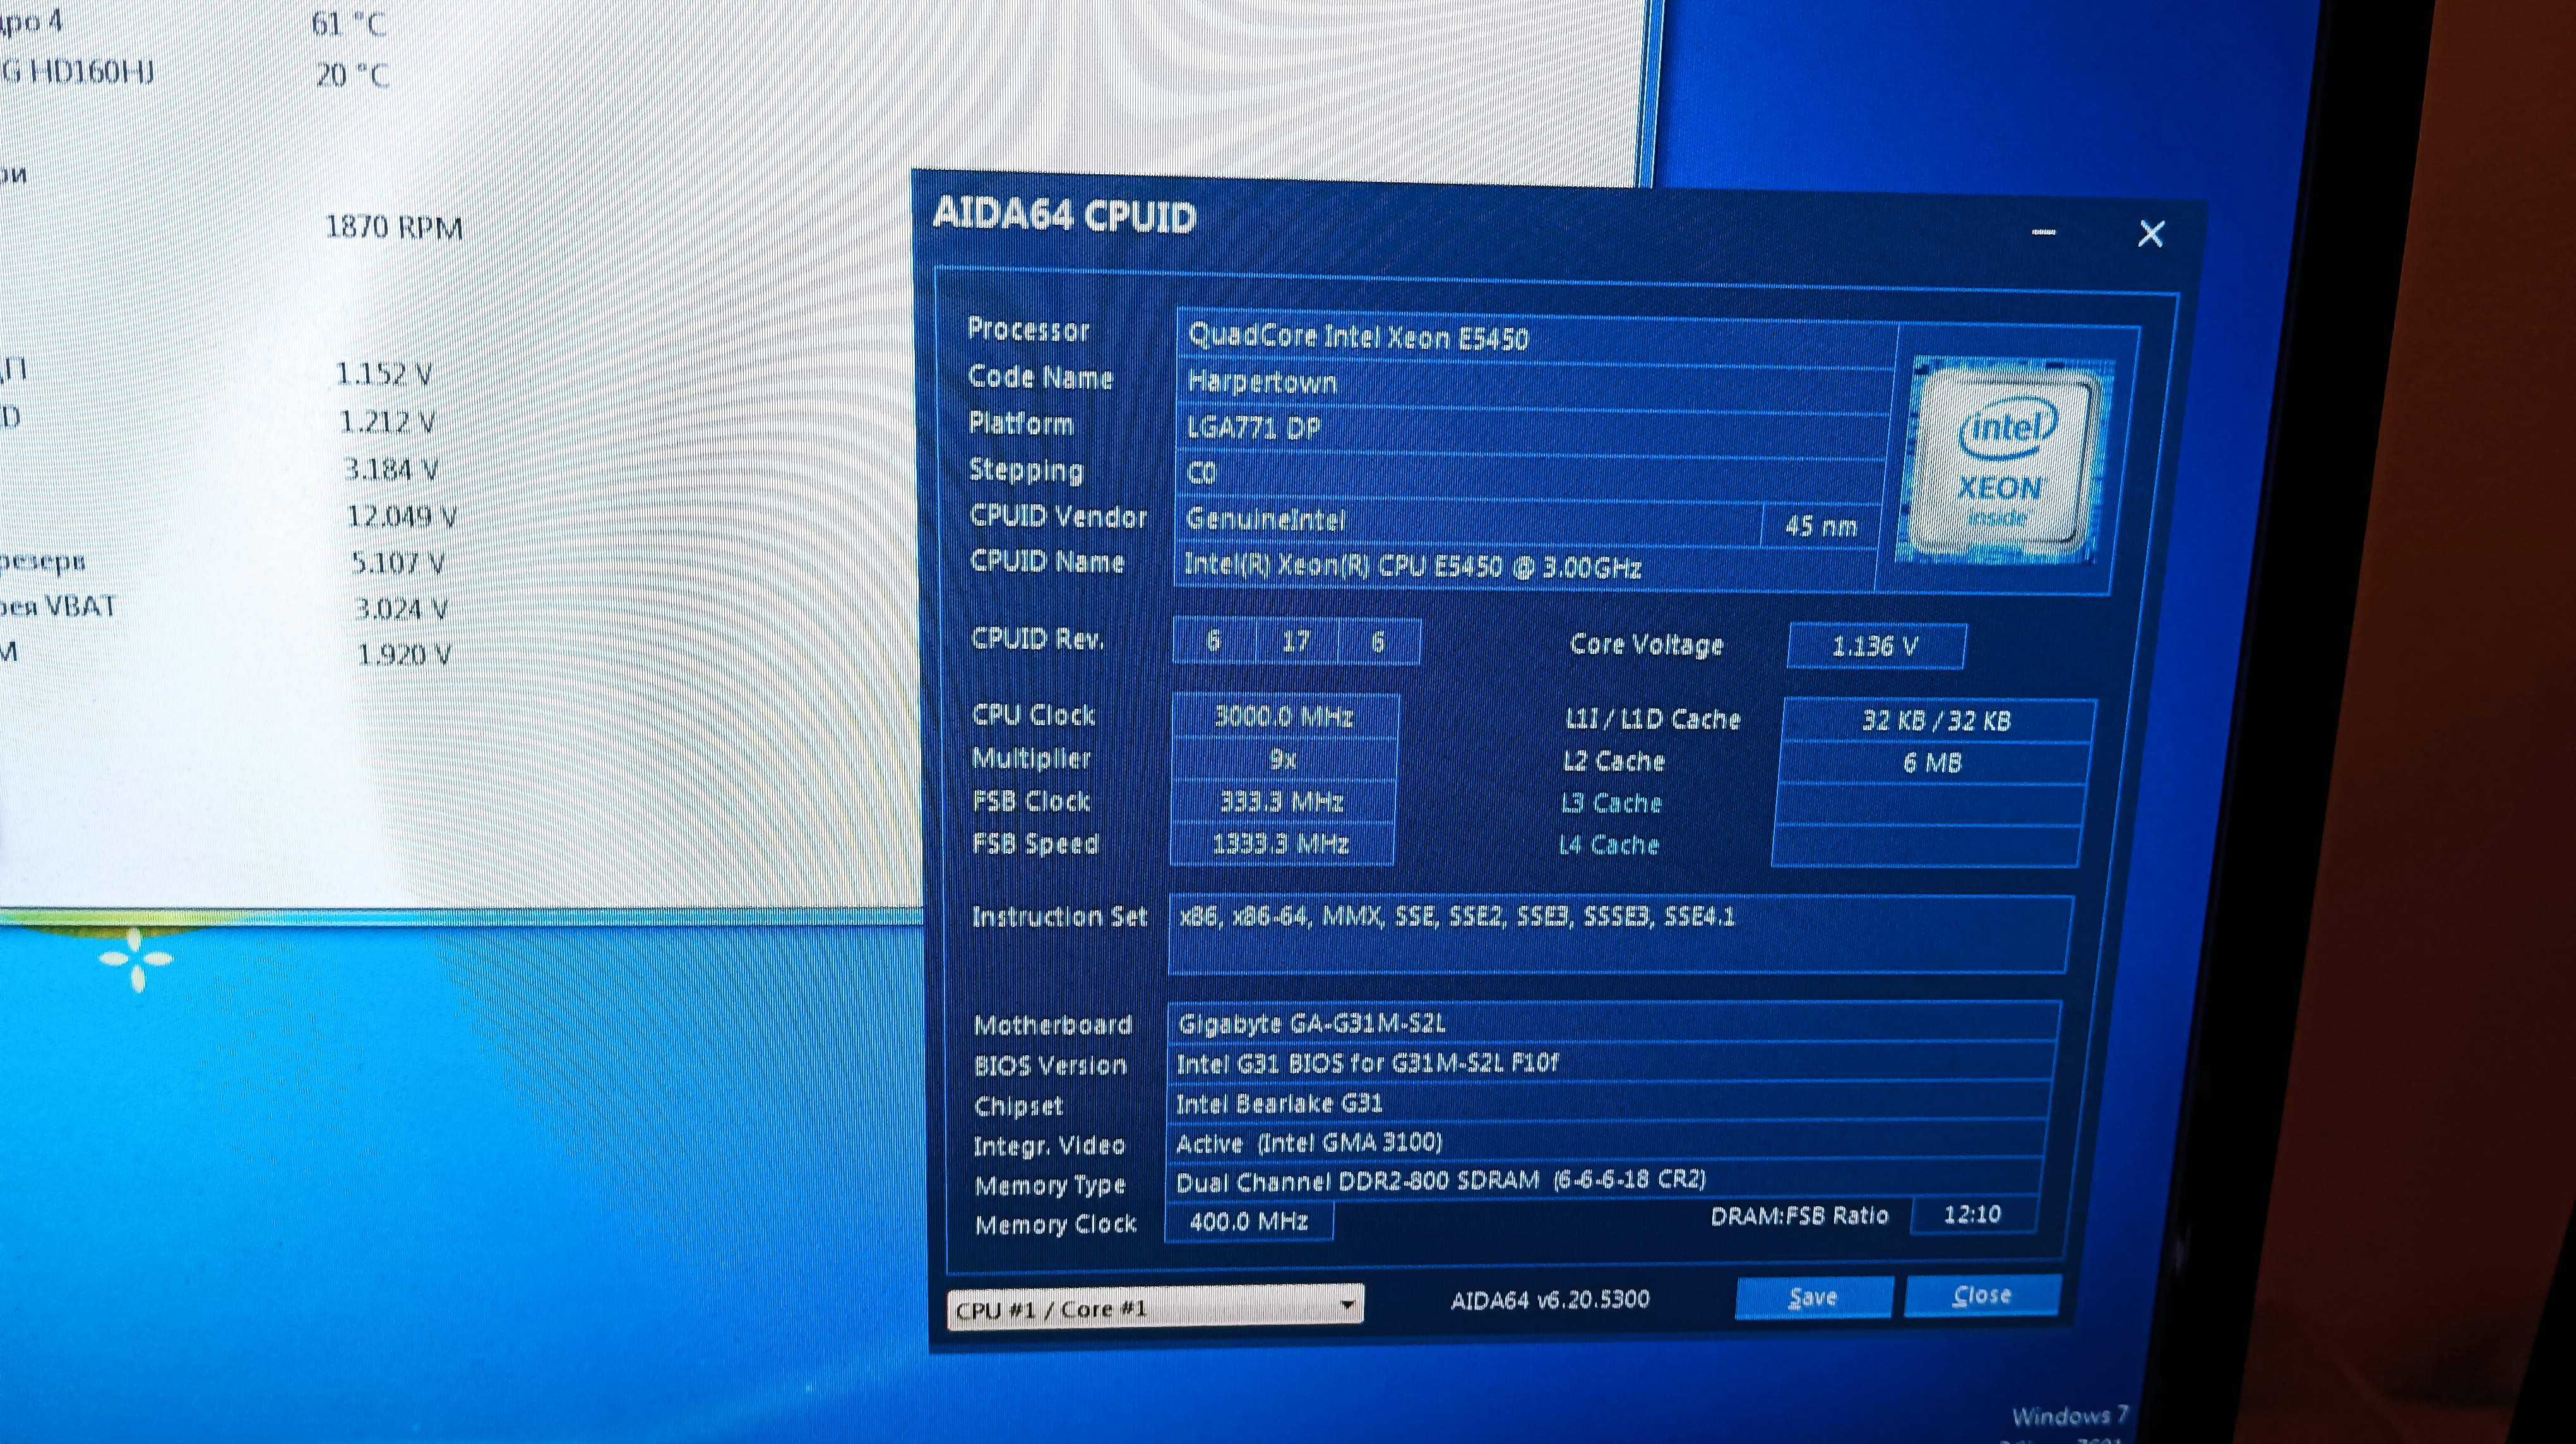Click the Memory Clock value 400.0 MHz

click(1249, 1221)
